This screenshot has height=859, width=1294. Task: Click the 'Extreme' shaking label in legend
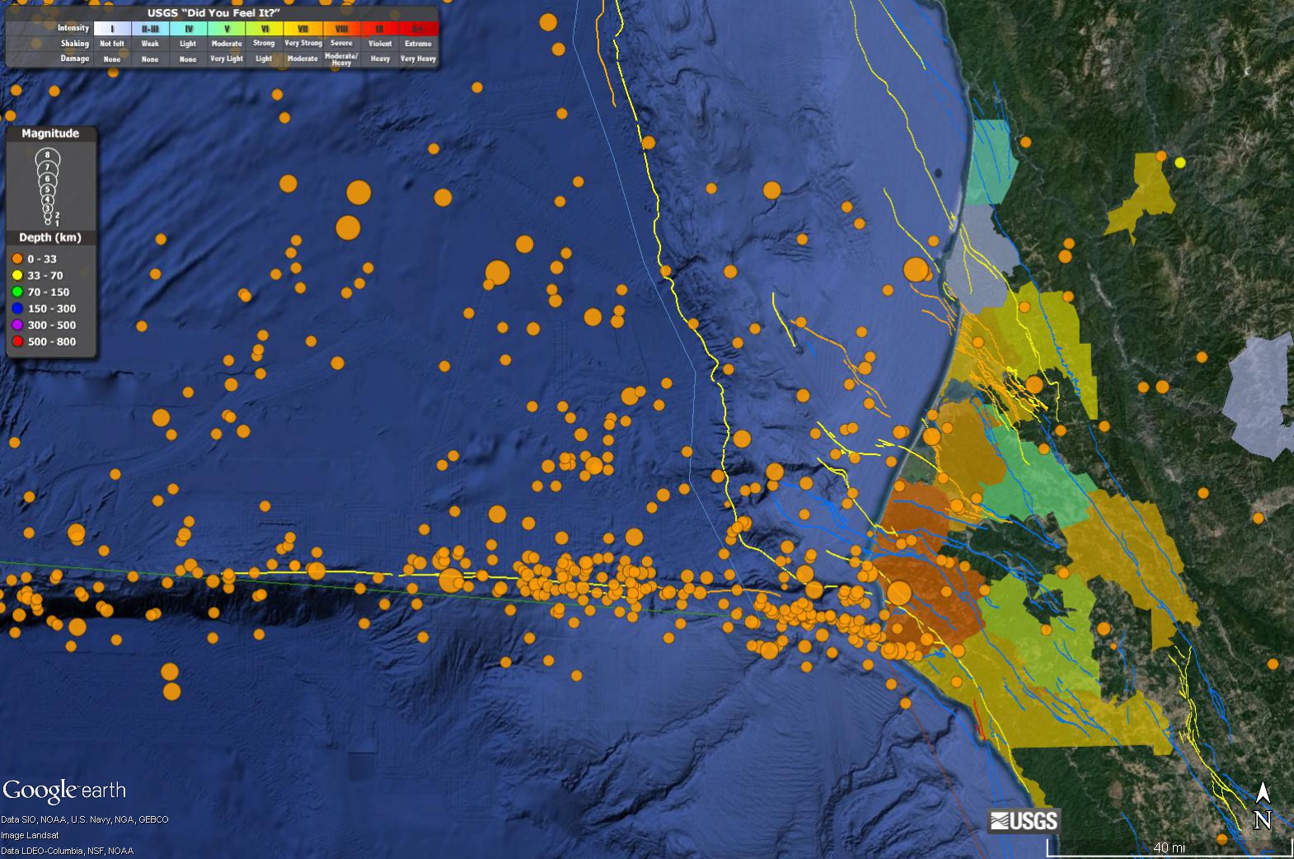418,44
